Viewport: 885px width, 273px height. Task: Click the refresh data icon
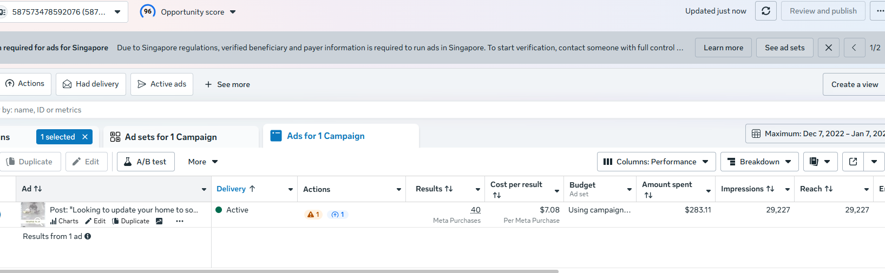[x=766, y=11]
